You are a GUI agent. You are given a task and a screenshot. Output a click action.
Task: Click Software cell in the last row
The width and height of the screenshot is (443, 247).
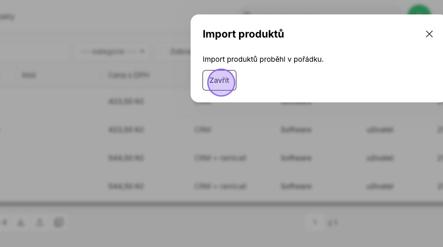pos(296,186)
